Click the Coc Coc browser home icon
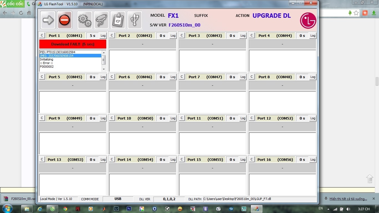This screenshot has width=379, height=213. coord(29,13)
